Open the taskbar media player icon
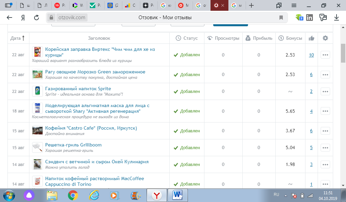The image size is (346, 202). (115, 195)
